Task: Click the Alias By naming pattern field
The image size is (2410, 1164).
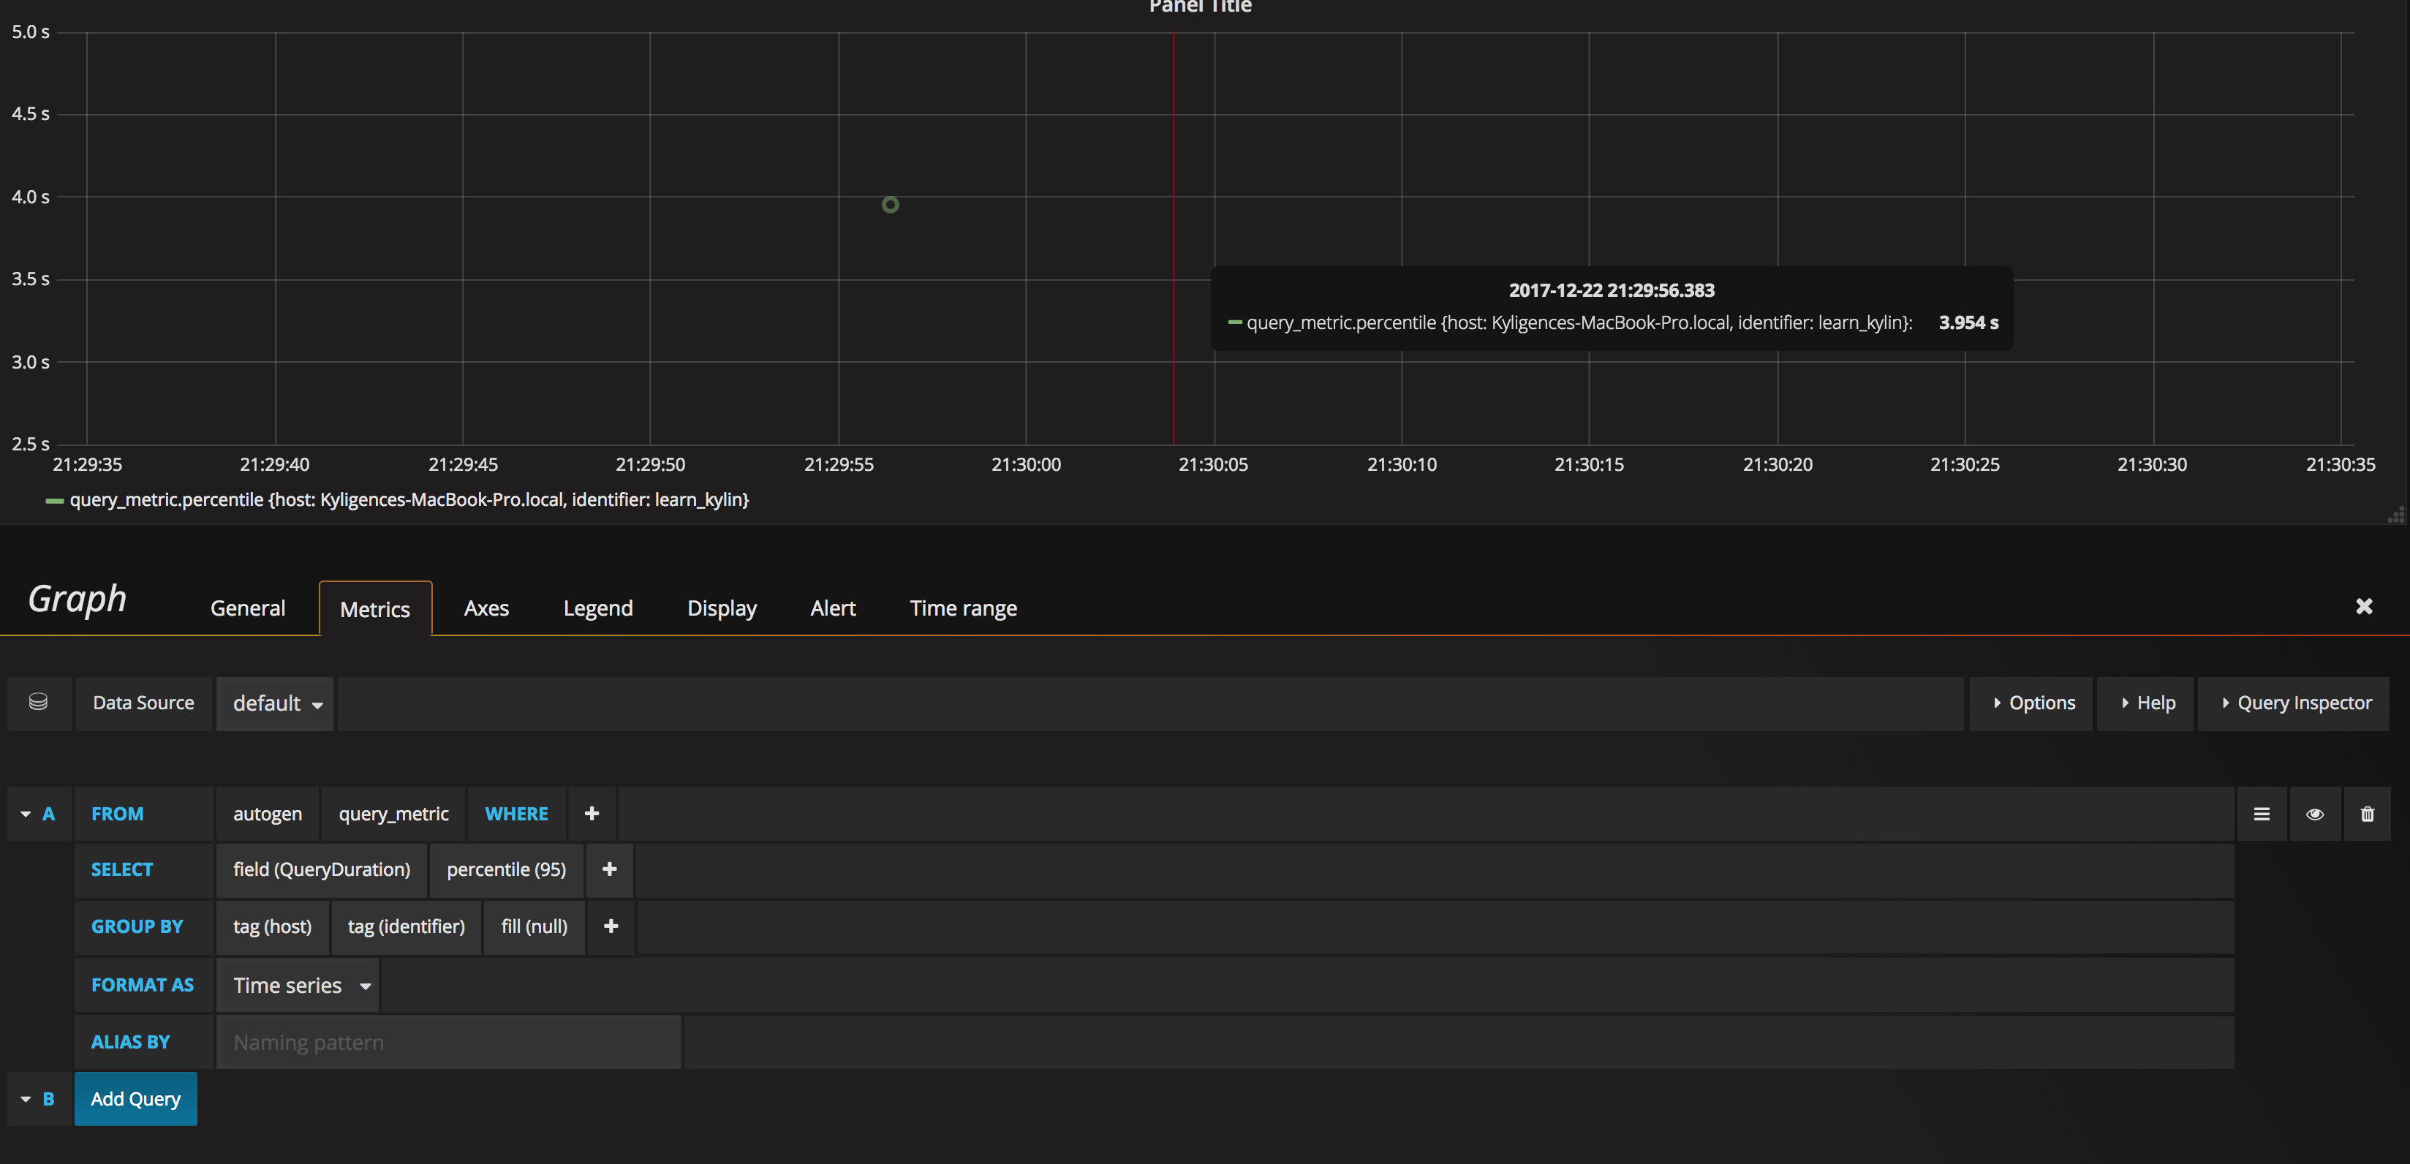Action: click(447, 1040)
